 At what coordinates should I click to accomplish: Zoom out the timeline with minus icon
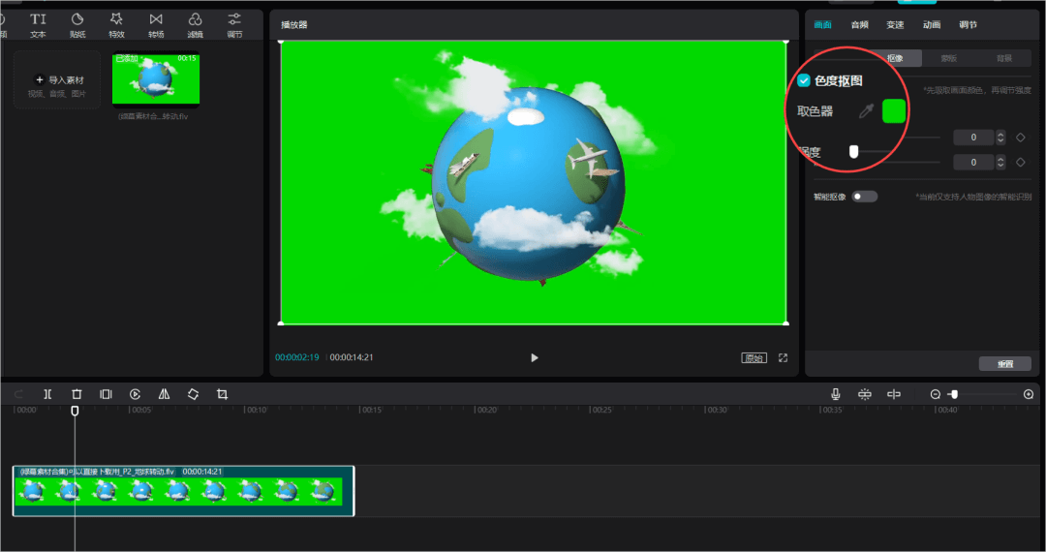click(x=936, y=394)
